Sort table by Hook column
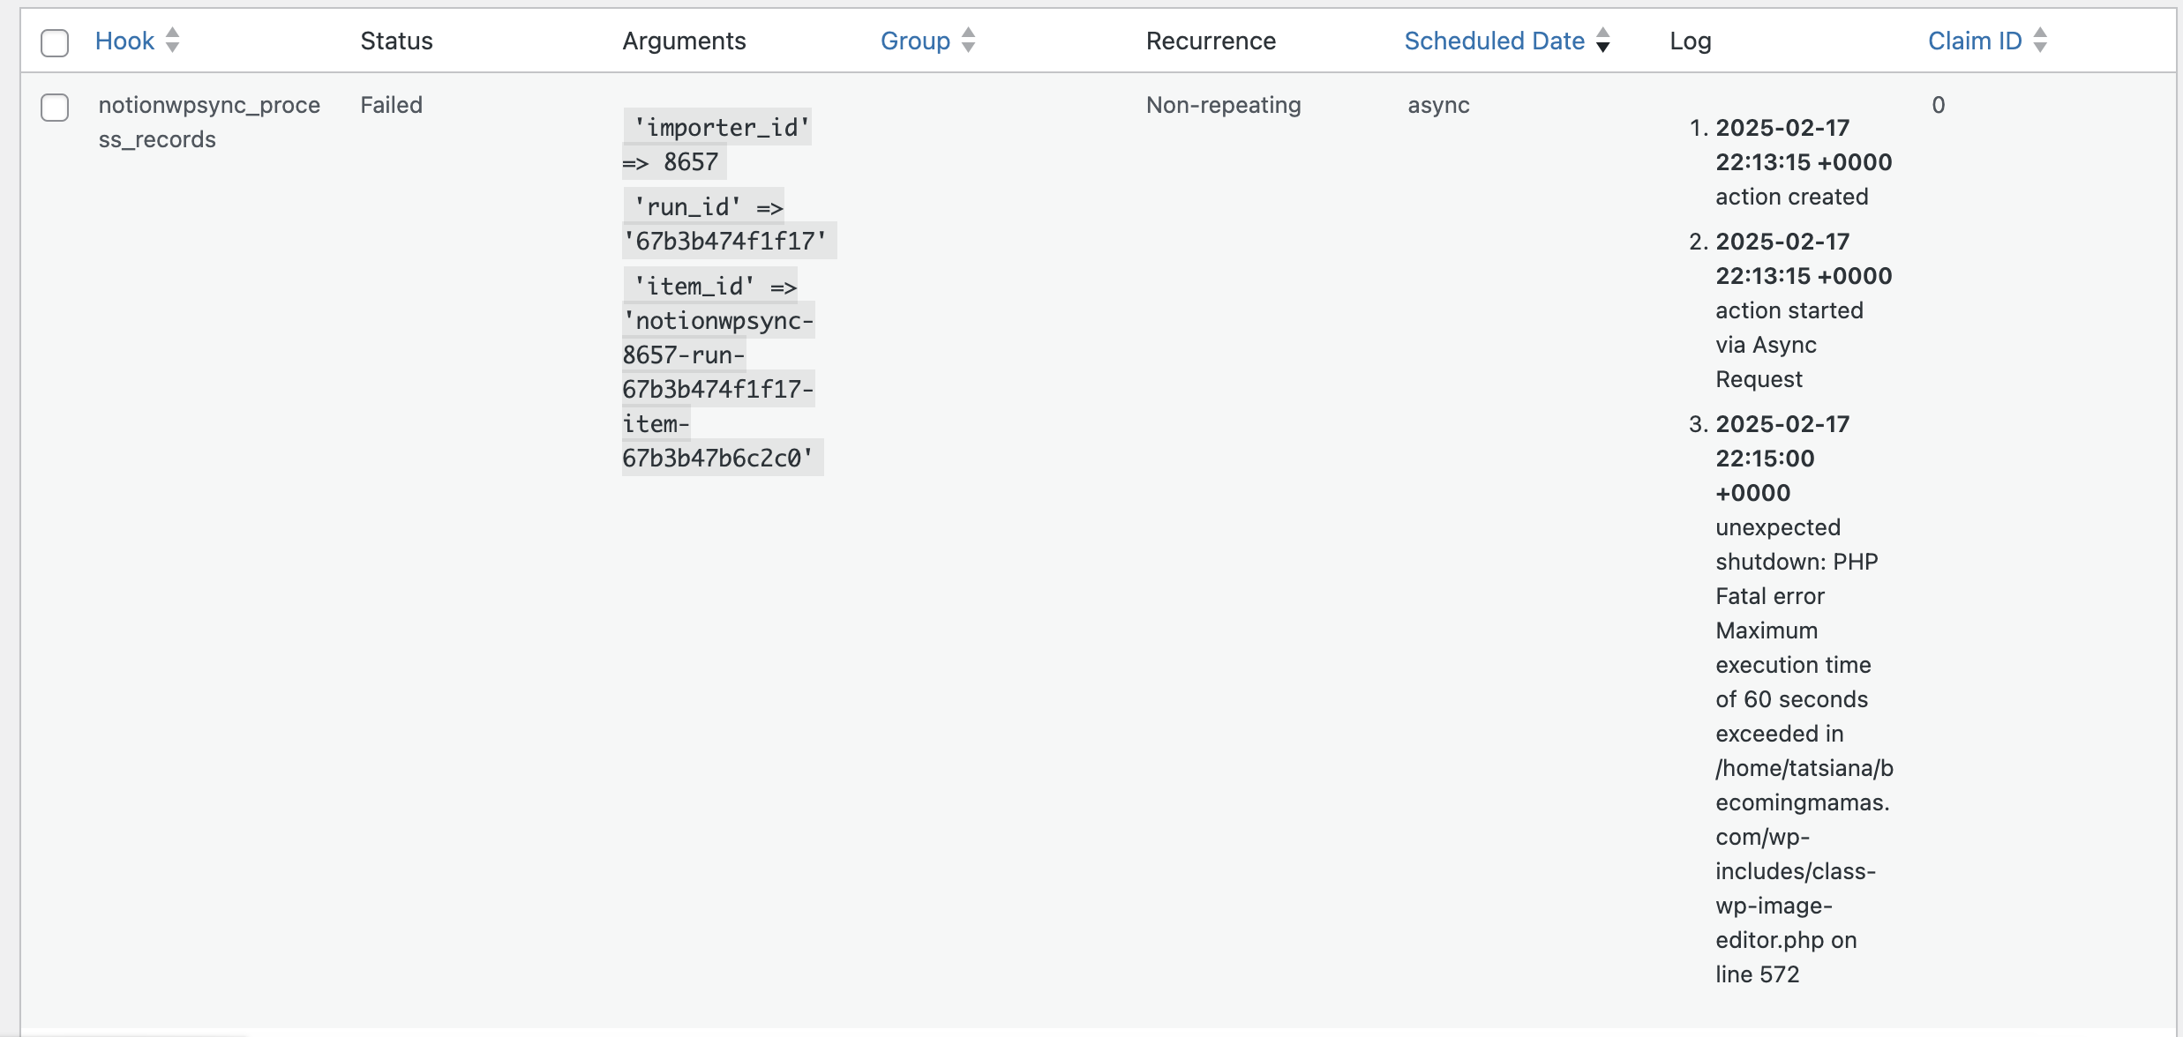The image size is (2183, 1037). [x=124, y=41]
